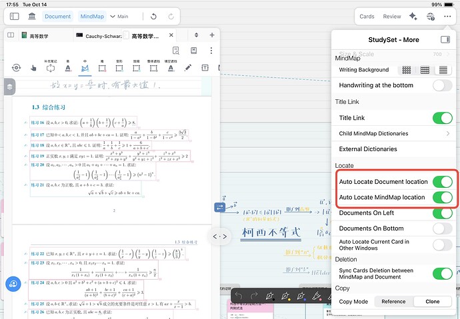Open the three-dot More menu

click(447, 16)
